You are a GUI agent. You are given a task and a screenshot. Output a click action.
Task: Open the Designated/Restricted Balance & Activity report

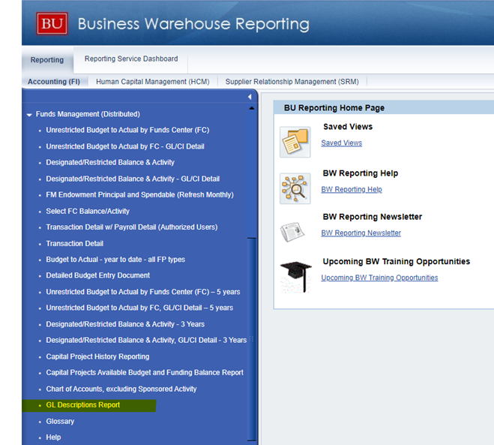click(x=110, y=162)
